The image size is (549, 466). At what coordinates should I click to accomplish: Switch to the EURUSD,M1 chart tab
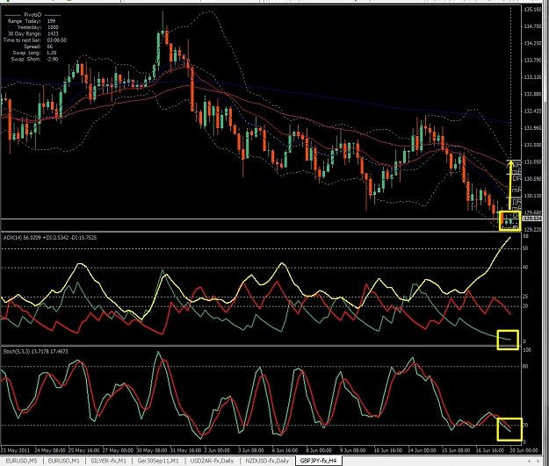click(64, 461)
